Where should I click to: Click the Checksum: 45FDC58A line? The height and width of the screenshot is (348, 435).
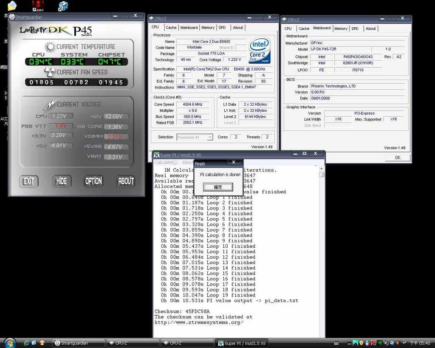tap(182, 311)
